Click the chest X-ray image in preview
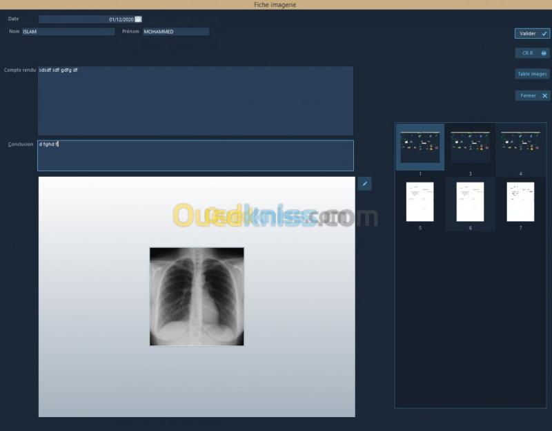 (x=197, y=296)
